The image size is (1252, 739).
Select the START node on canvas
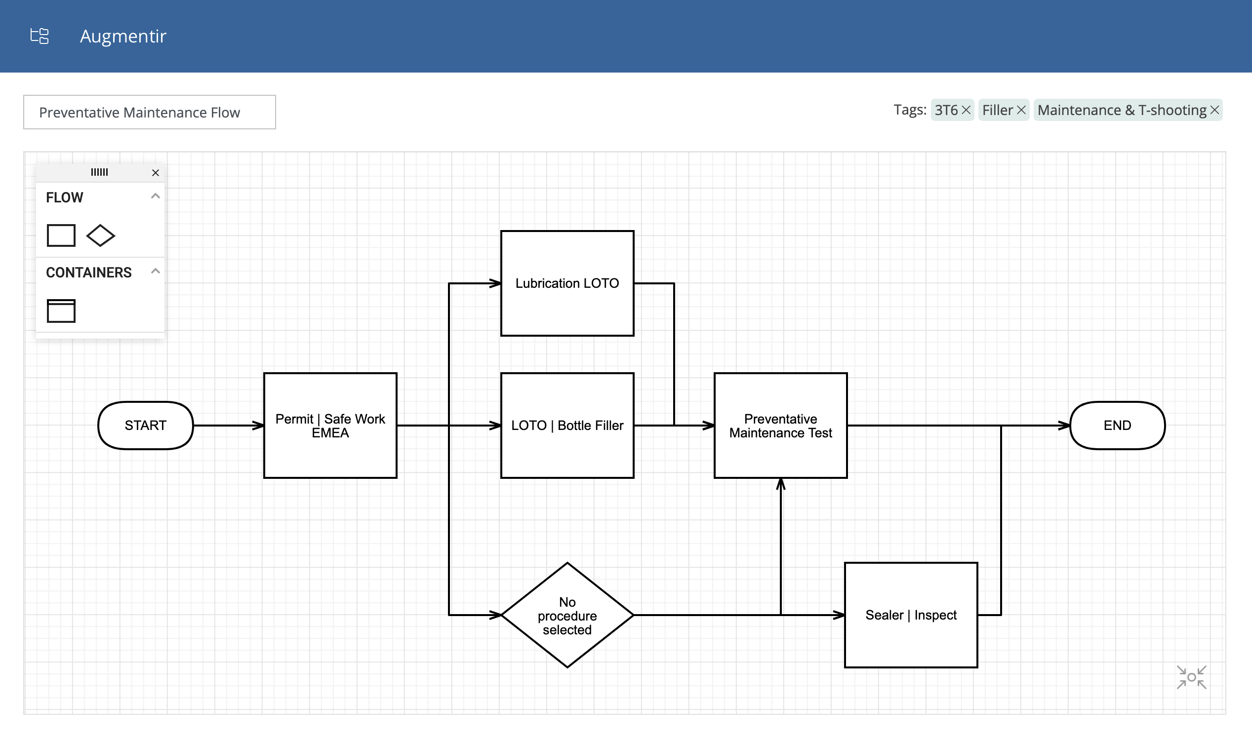[x=144, y=425]
